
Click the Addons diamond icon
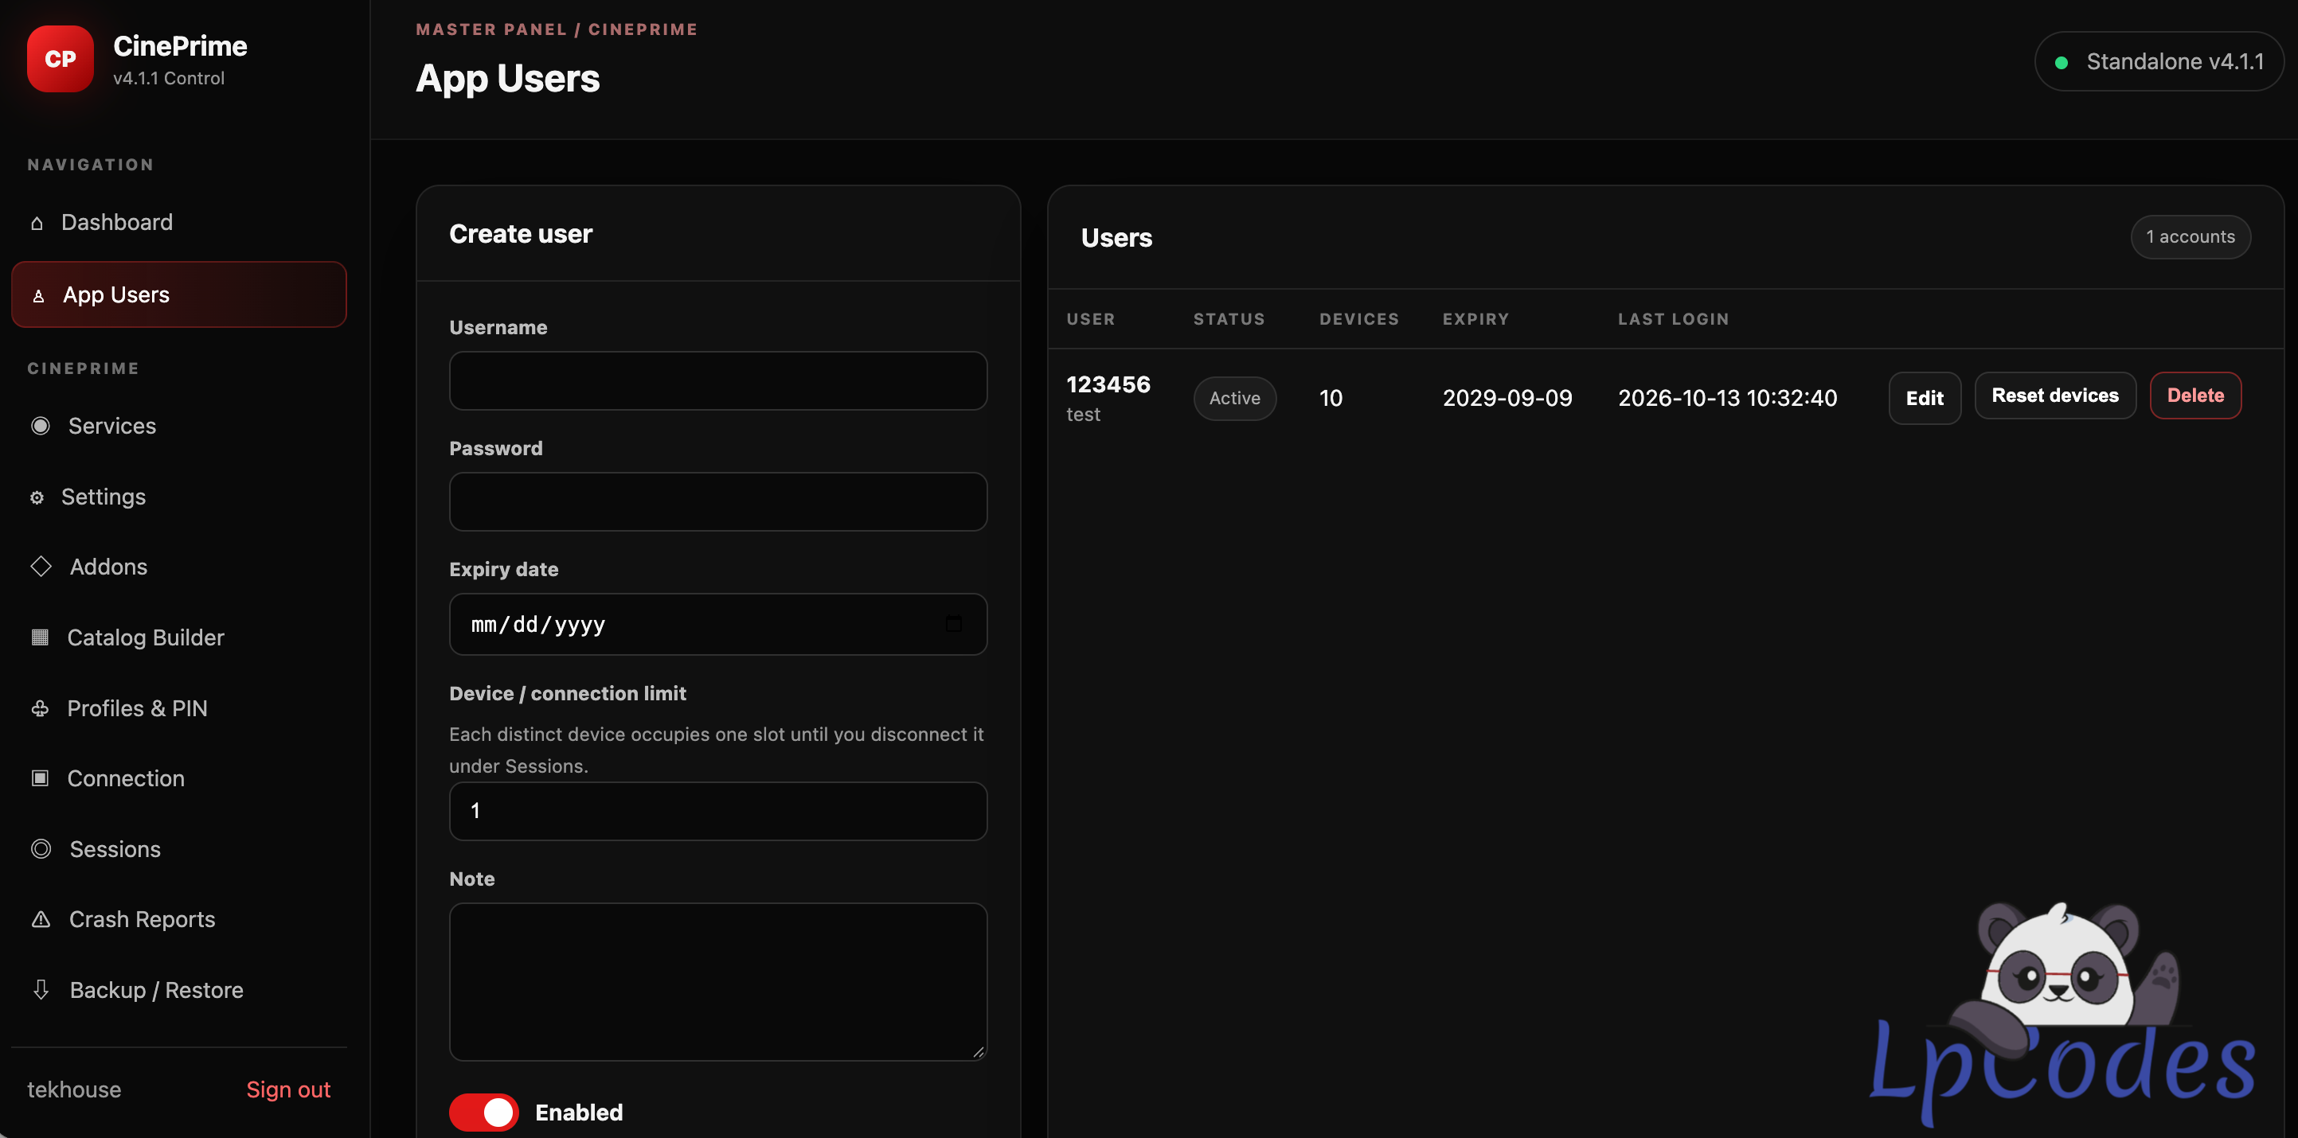41,567
